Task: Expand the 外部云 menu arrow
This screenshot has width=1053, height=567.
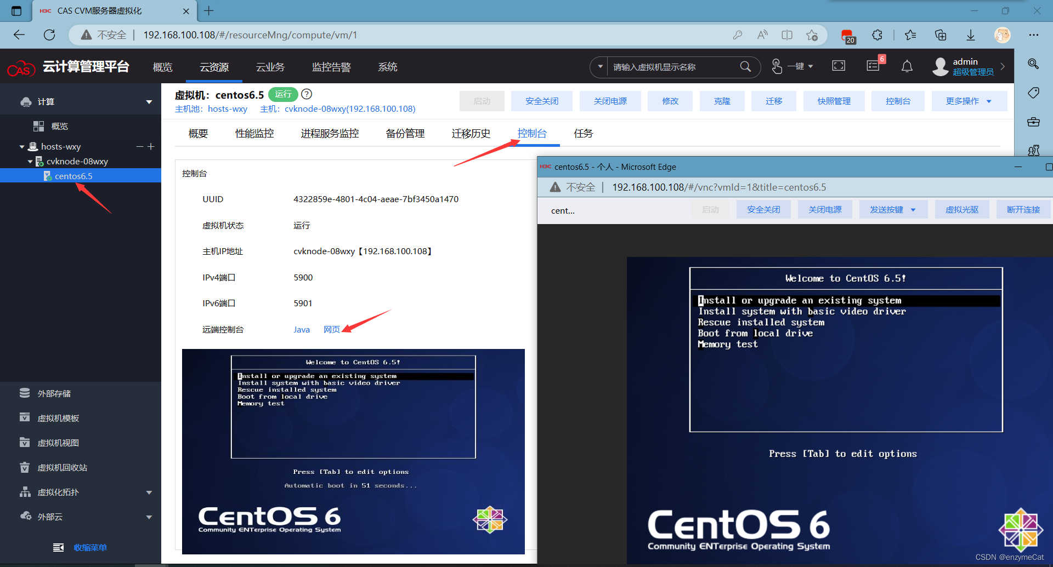Action: tap(149, 517)
